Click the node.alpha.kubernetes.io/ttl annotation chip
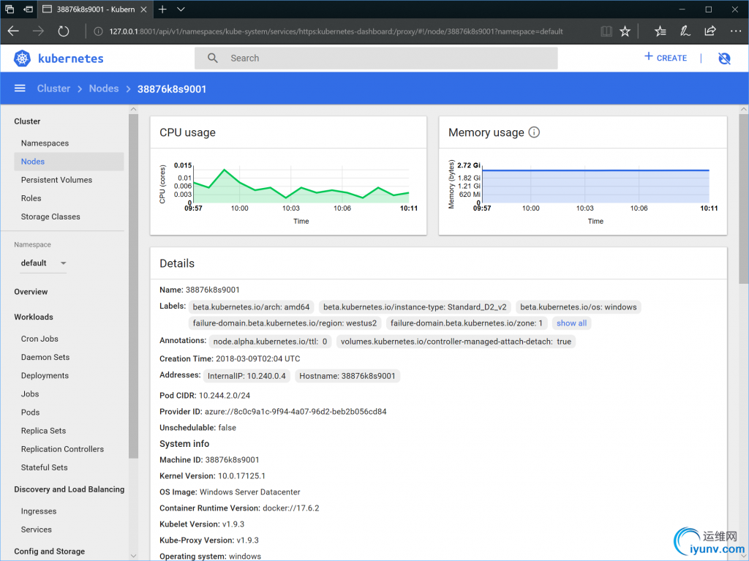 point(270,342)
